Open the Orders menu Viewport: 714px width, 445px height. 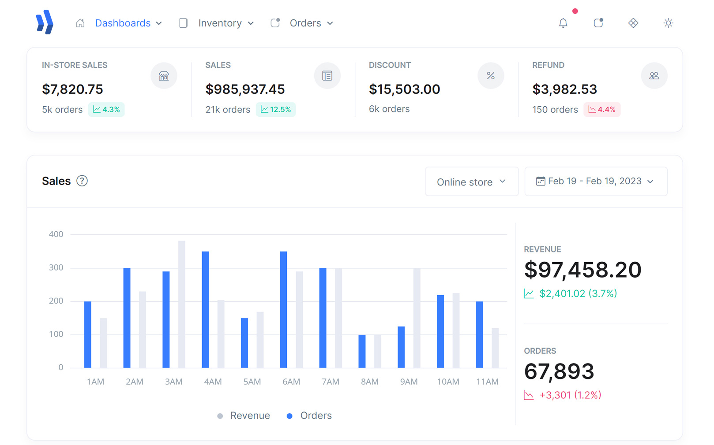click(305, 23)
